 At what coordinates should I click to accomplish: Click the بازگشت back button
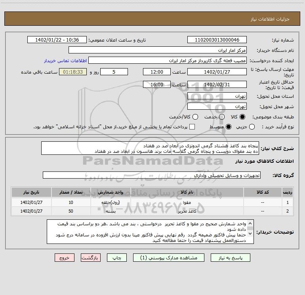pos(91,258)
